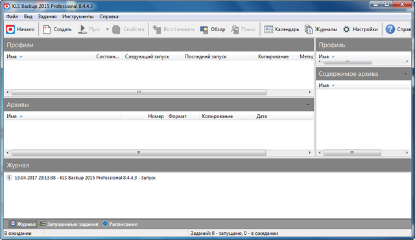Click the Метод column header
Image resolution: width=415 pixels, height=240 pixels.
[305, 56]
